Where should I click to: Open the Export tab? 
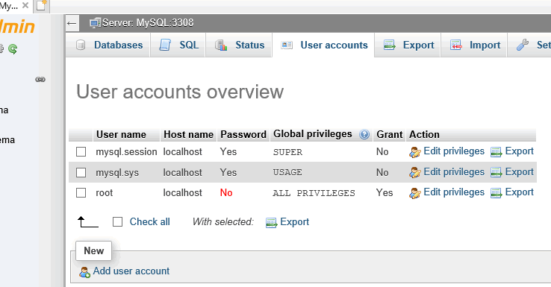coord(408,45)
